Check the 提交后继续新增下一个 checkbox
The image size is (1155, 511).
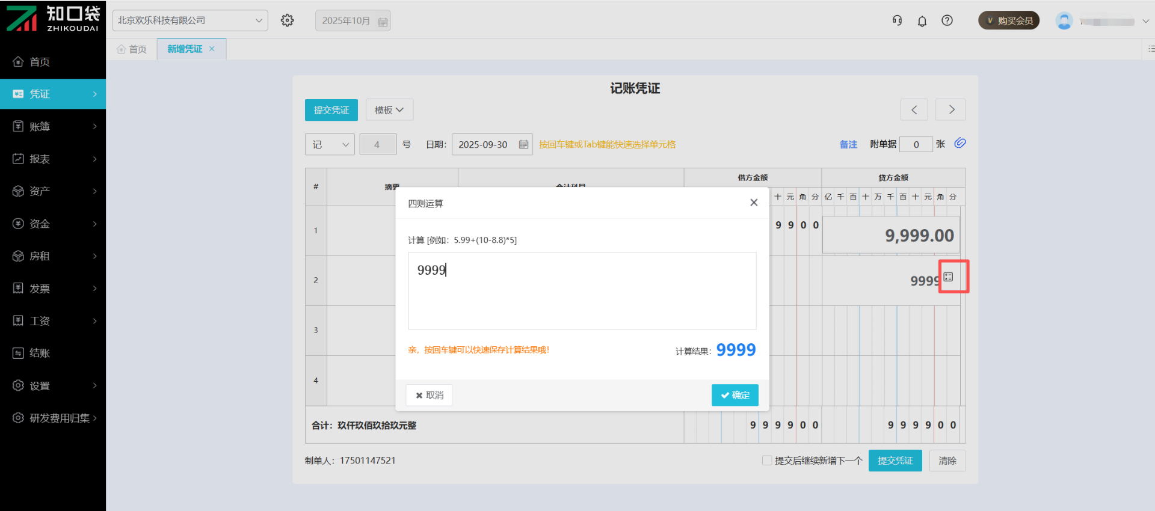click(767, 461)
